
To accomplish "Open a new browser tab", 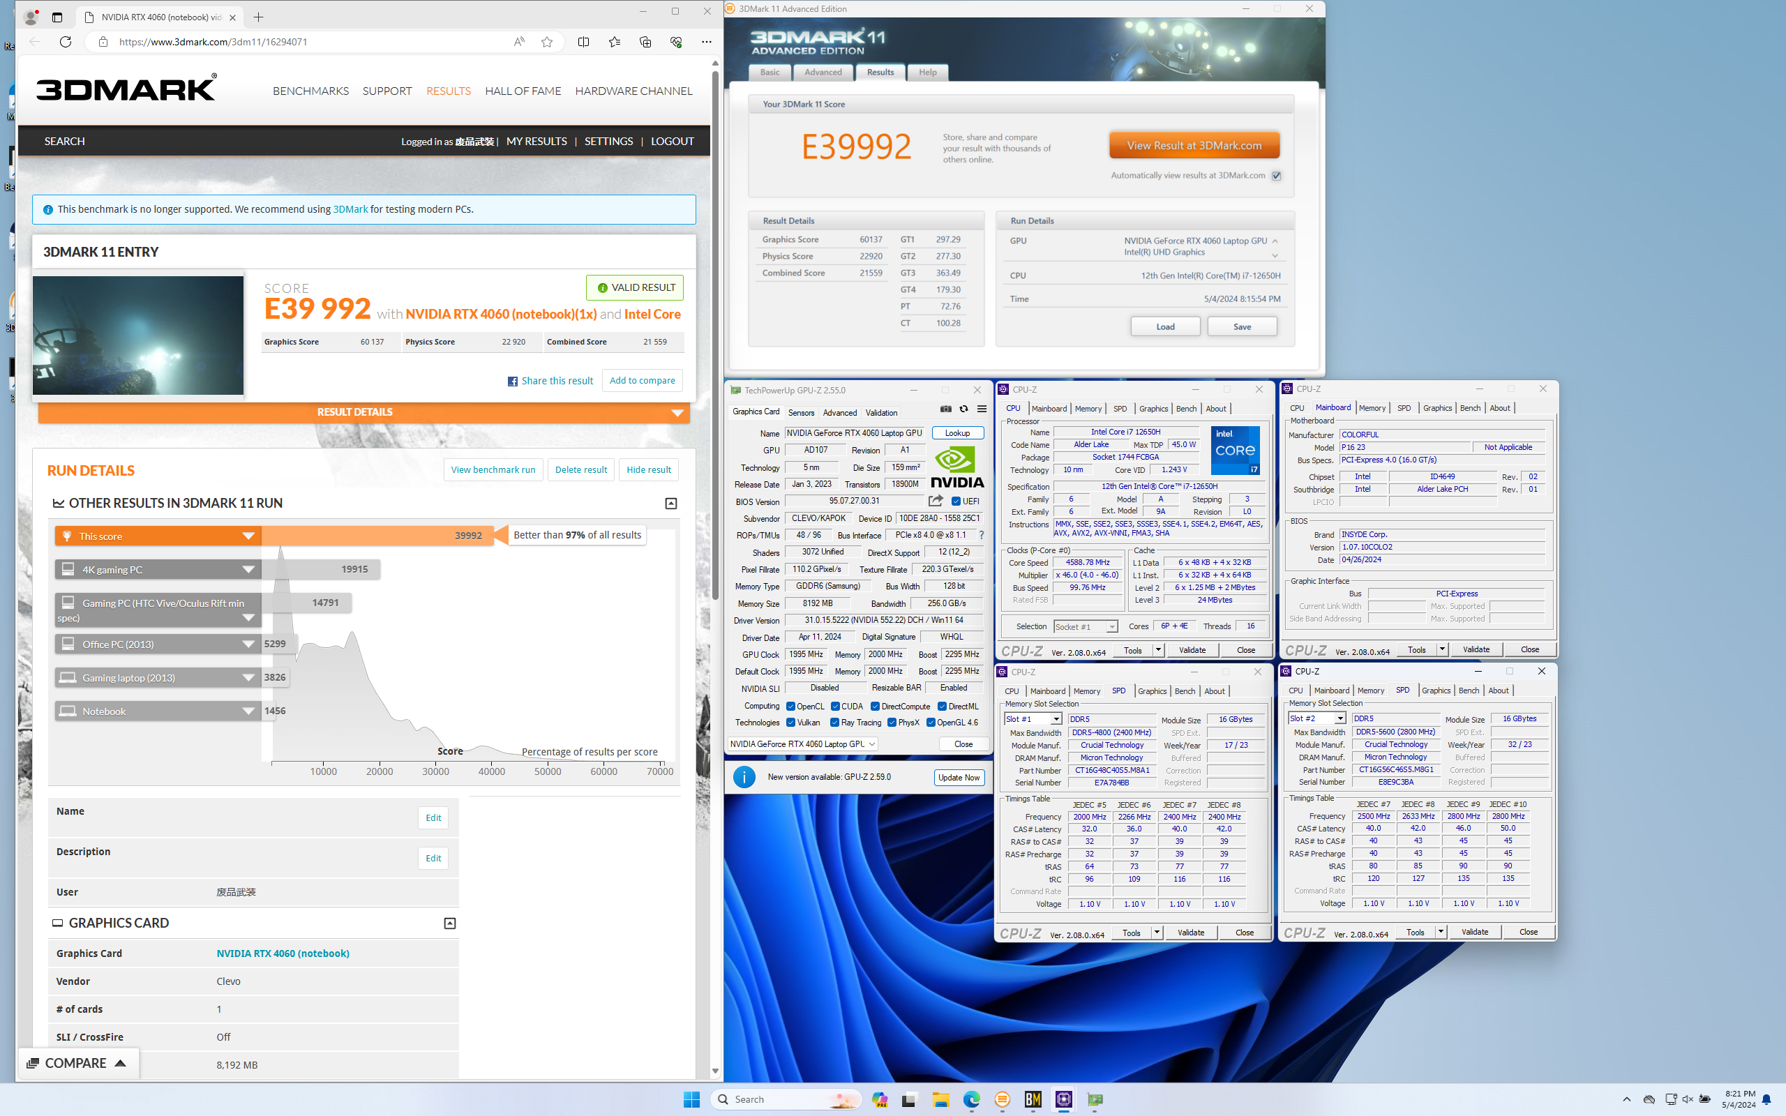I will click(x=258, y=17).
